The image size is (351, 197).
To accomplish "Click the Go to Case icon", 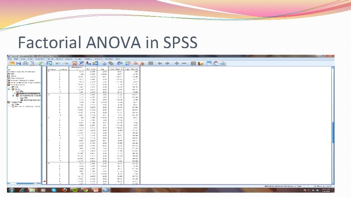I will pyautogui.click(x=82, y=63).
